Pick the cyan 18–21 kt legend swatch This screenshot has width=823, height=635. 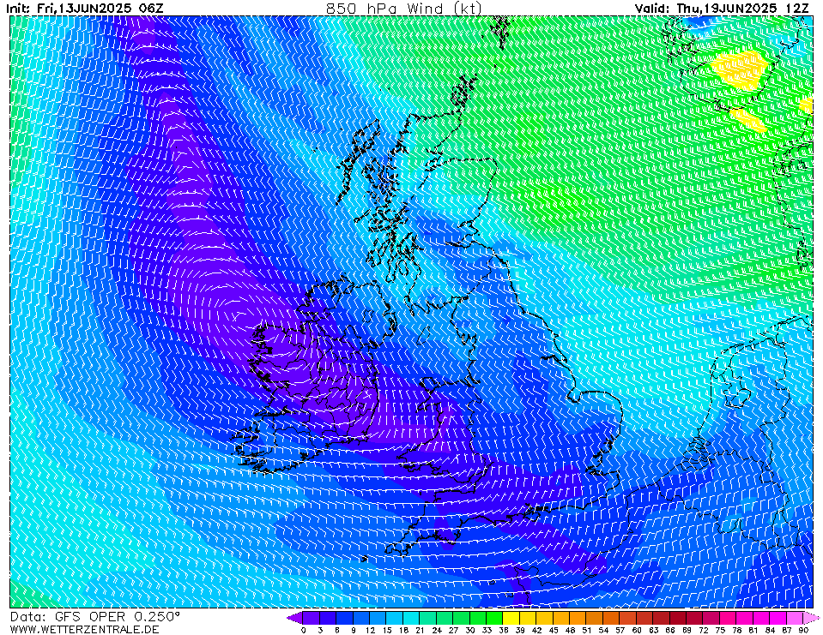pyautogui.click(x=412, y=618)
